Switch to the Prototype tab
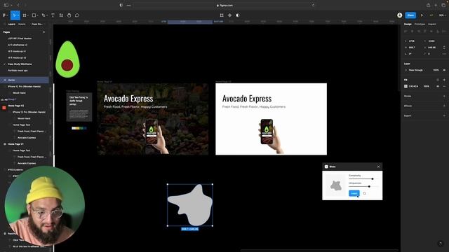 [420, 24]
